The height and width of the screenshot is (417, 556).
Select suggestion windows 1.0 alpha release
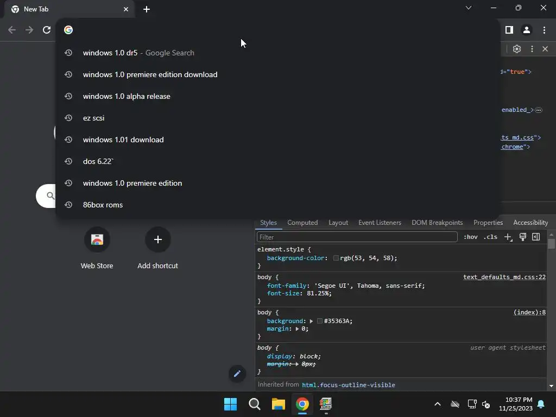coord(277,96)
